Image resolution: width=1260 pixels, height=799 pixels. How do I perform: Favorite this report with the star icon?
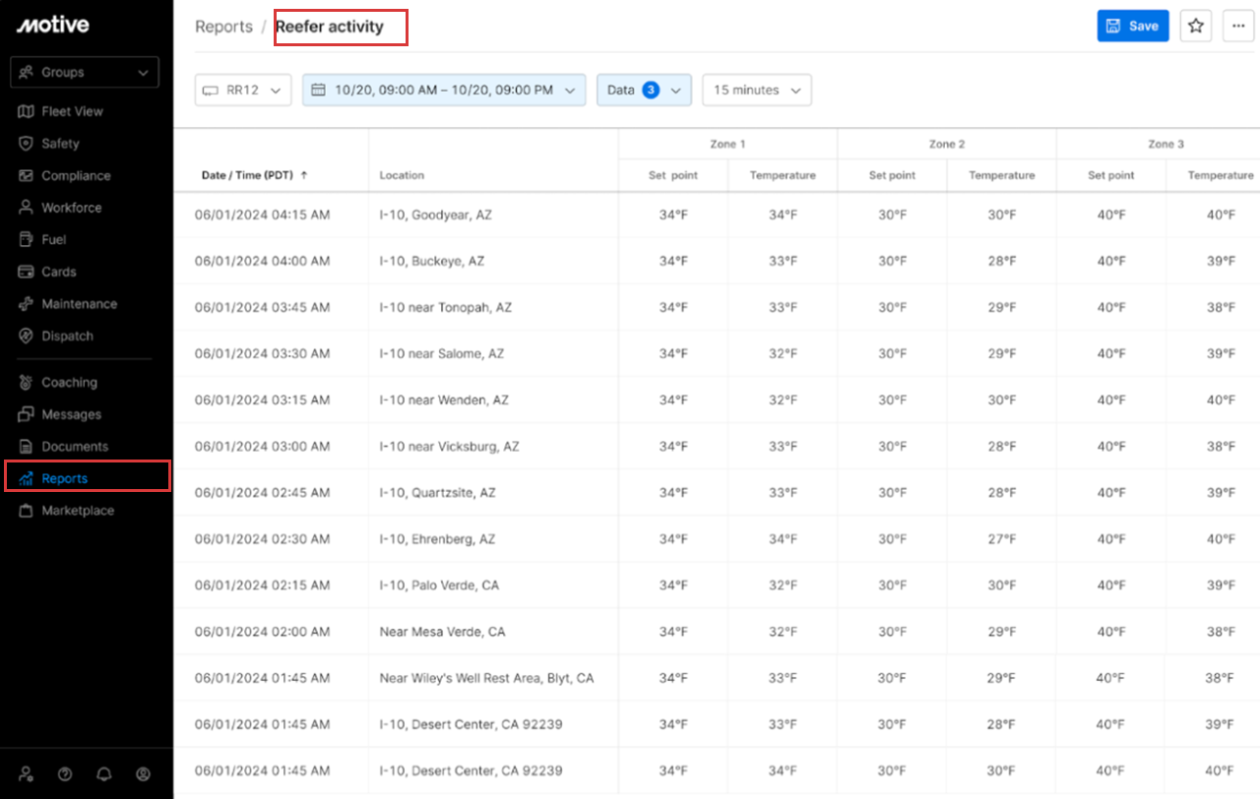pyautogui.click(x=1196, y=27)
